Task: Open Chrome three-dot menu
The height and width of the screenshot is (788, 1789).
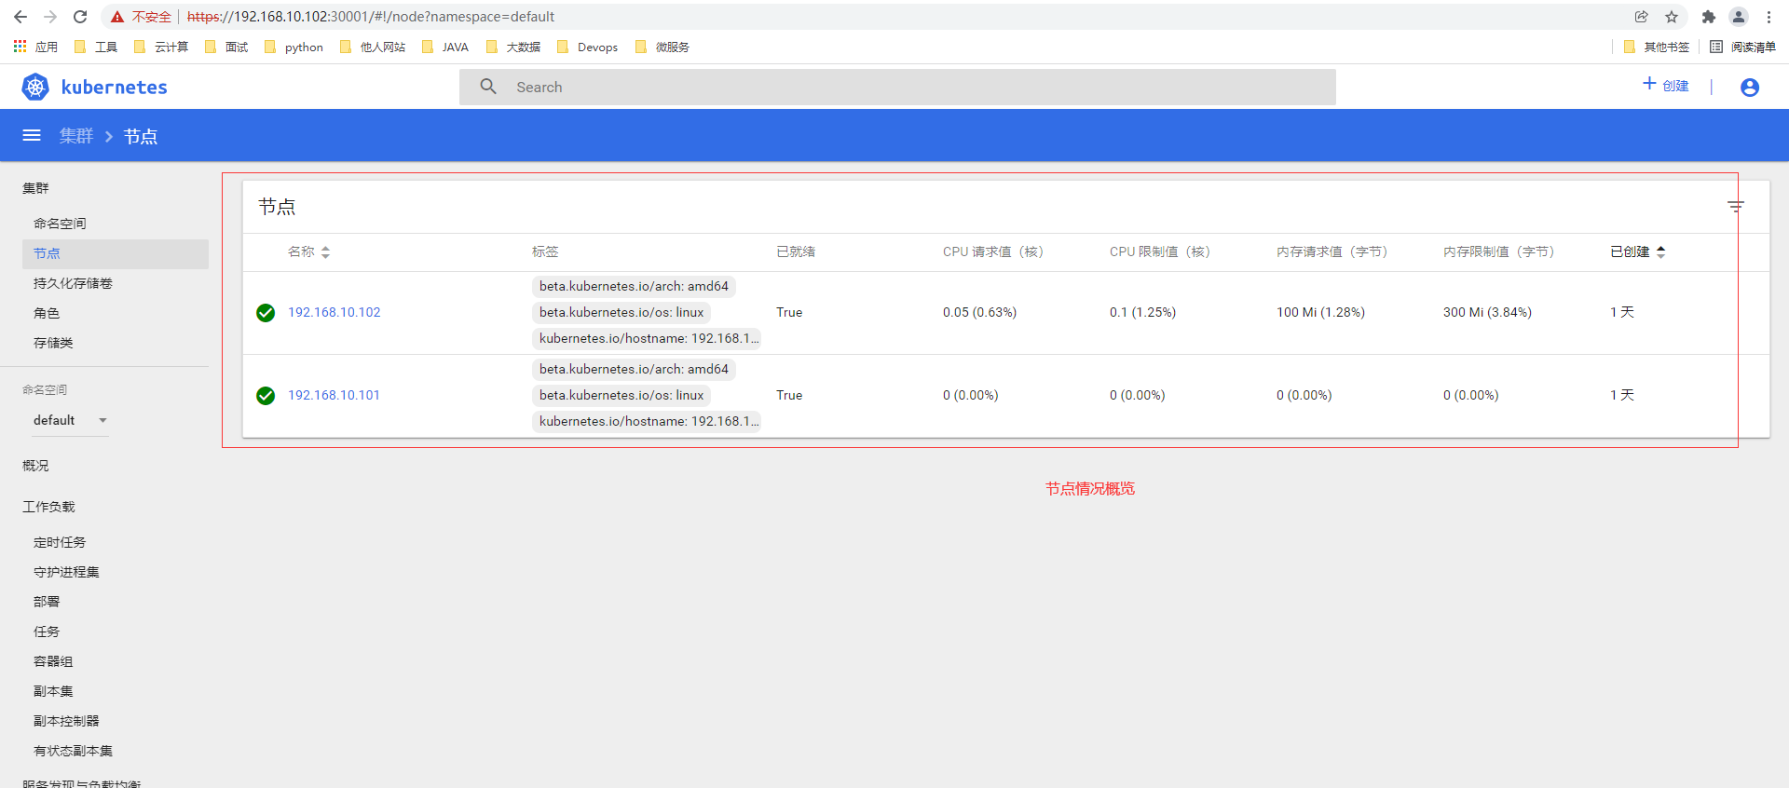Action: [1769, 17]
